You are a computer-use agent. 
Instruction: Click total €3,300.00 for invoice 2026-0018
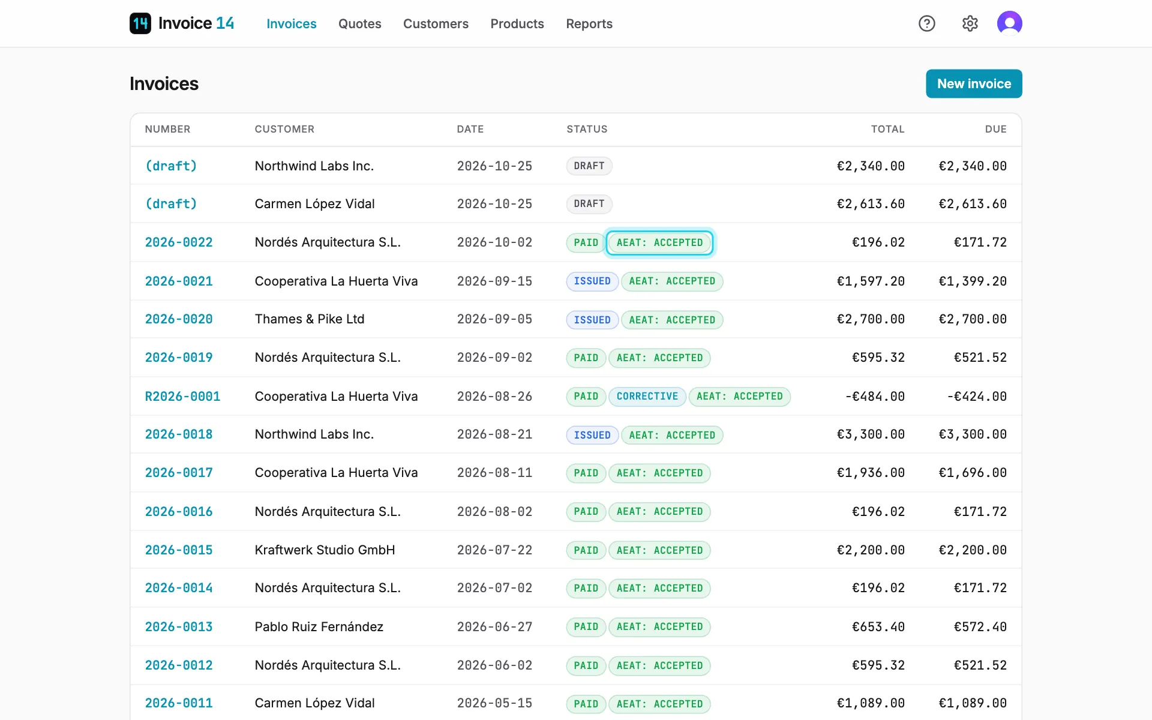point(871,434)
